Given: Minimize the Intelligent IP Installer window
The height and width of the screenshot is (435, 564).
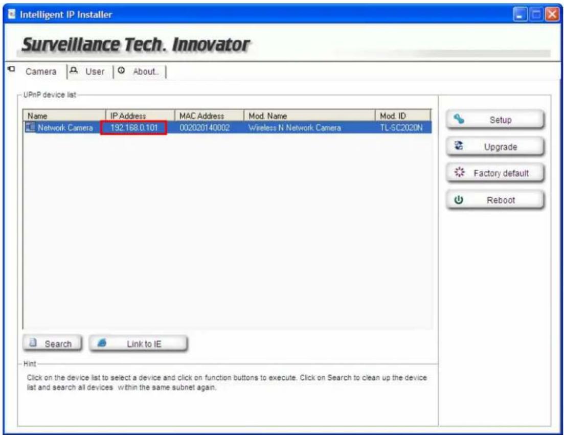Looking at the screenshot, I should (520, 15).
